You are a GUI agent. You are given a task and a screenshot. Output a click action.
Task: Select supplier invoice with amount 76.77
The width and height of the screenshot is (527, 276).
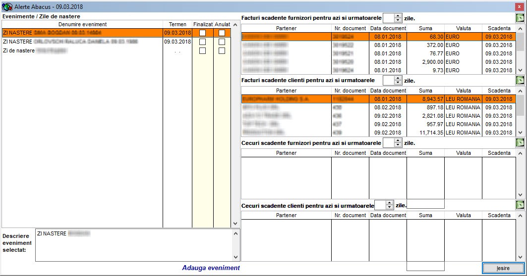(x=378, y=53)
